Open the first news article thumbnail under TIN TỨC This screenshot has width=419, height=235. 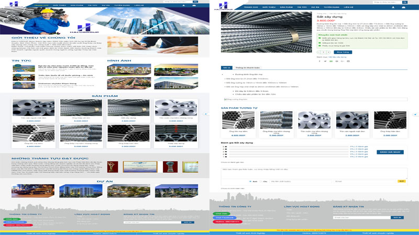(24, 68)
